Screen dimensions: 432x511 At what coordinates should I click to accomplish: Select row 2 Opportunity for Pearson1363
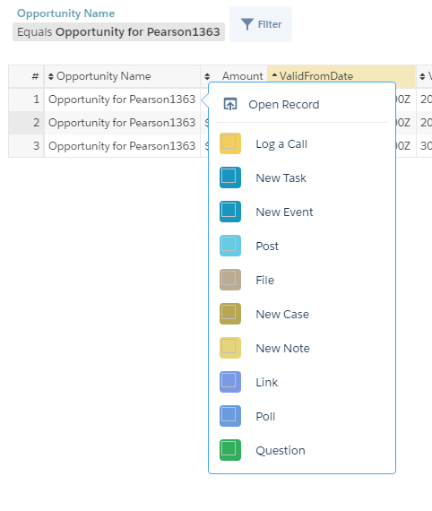pyautogui.click(x=122, y=123)
